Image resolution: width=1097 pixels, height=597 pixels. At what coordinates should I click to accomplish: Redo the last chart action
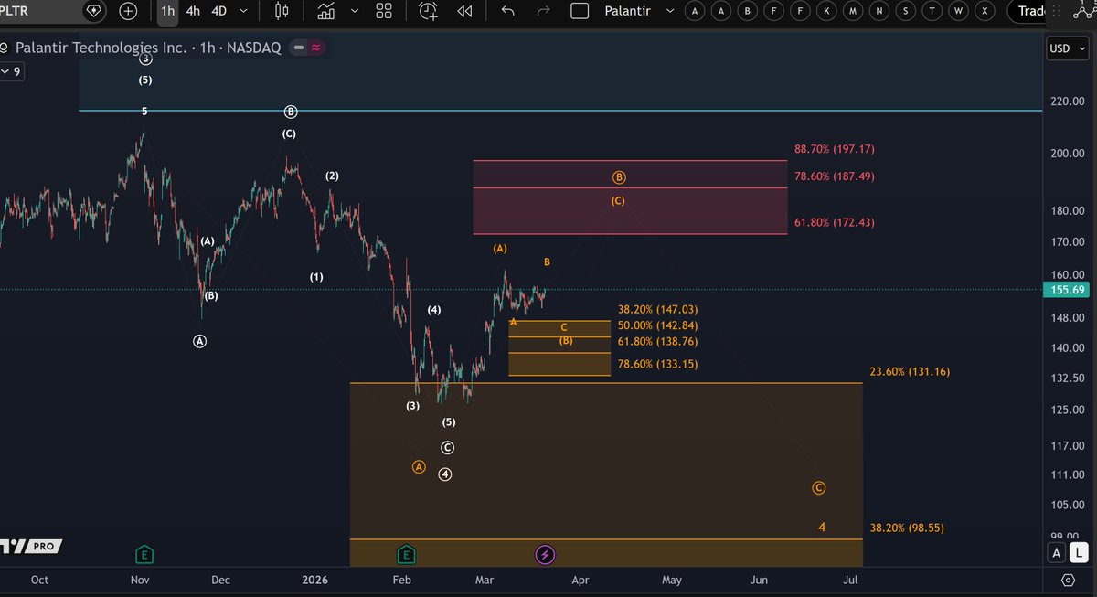tap(543, 11)
